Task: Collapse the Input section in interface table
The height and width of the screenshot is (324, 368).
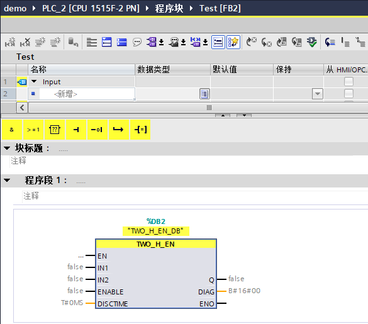Action: point(34,81)
